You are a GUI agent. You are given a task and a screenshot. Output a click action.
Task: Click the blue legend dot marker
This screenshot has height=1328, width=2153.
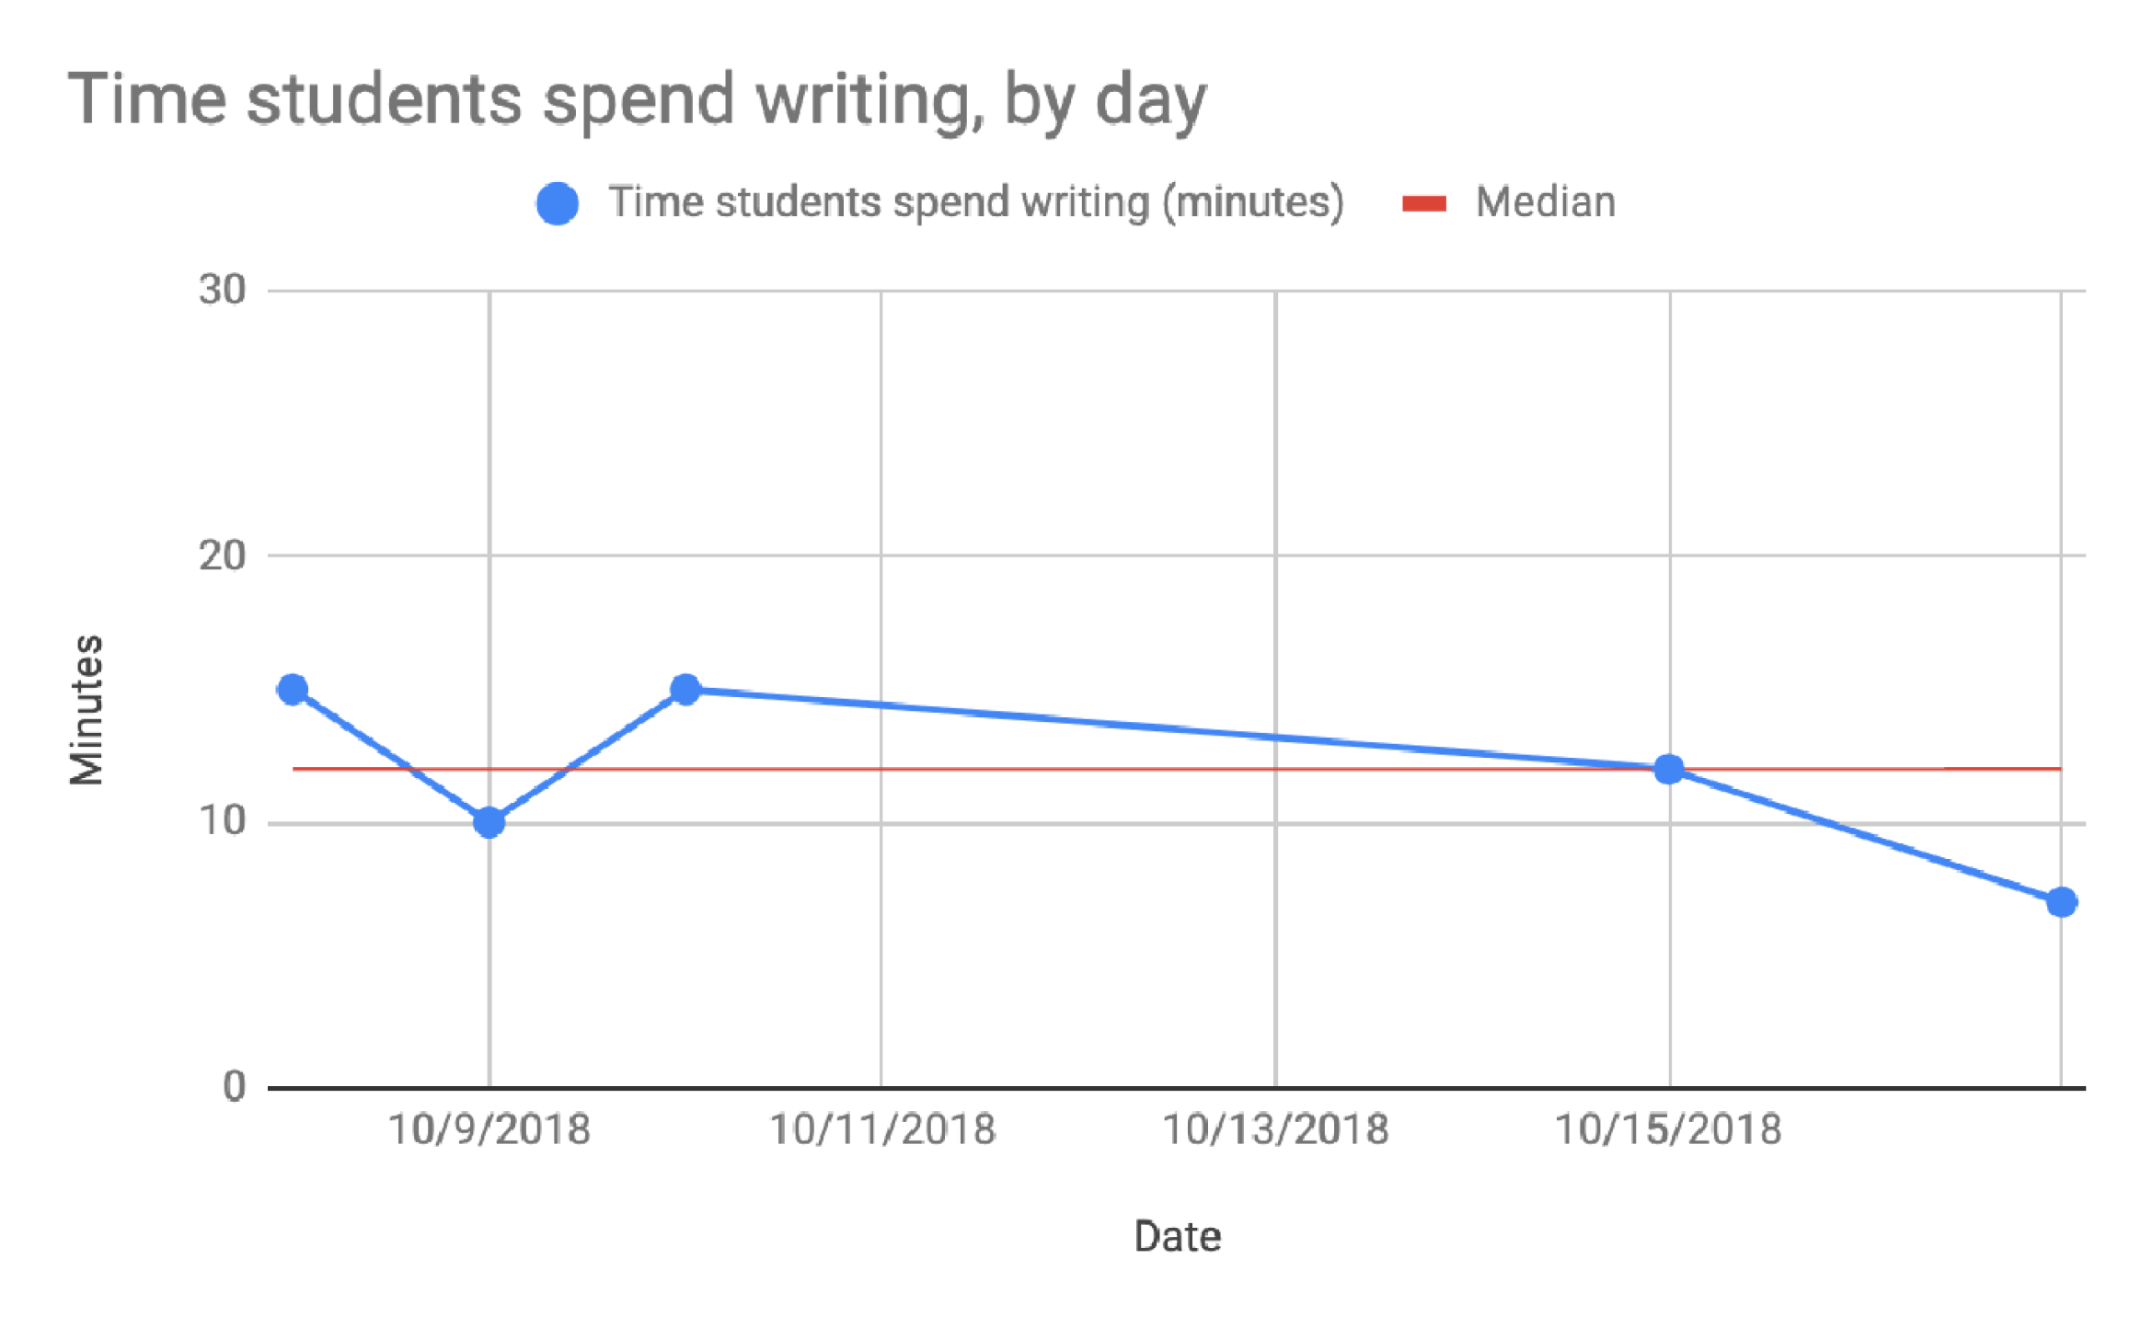557,203
